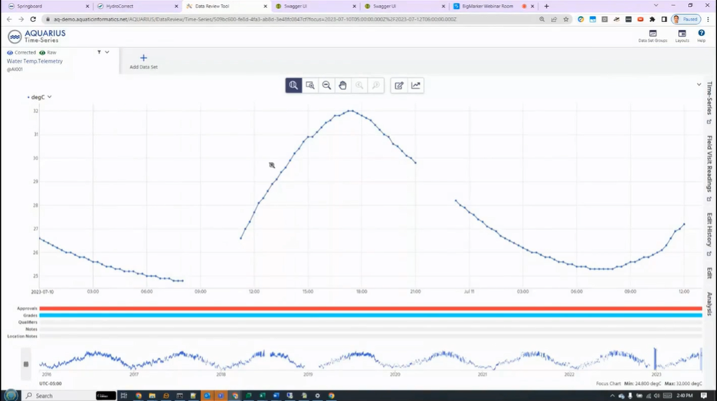This screenshot has height=401, width=717.
Task: Open File Explorer from the taskbar
Action: point(152,396)
